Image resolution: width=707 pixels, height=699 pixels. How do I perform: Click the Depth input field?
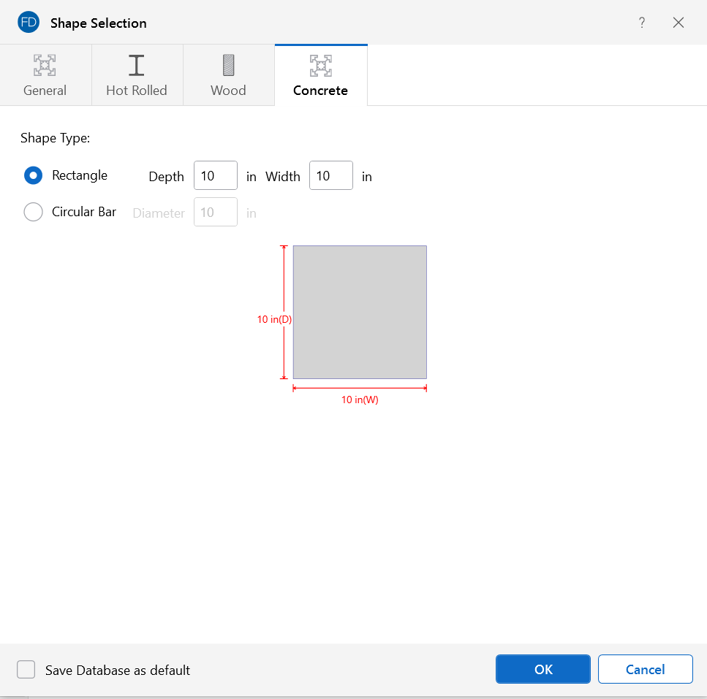[216, 176]
